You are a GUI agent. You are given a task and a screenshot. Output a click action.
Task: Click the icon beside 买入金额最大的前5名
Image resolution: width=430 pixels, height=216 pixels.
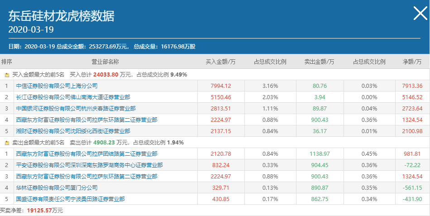[x=7, y=74]
